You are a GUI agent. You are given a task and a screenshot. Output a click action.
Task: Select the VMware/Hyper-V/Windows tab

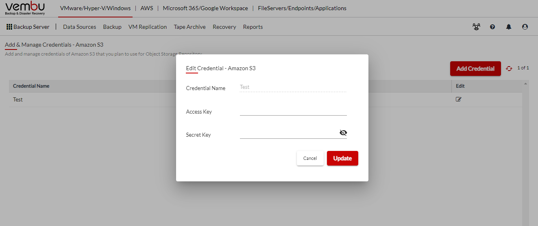pyautogui.click(x=95, y=8)
